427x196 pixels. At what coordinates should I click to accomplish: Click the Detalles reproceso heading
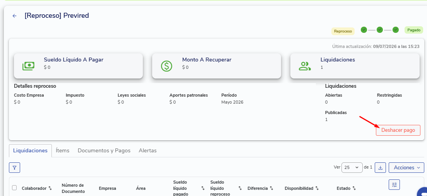pos(35,86)
